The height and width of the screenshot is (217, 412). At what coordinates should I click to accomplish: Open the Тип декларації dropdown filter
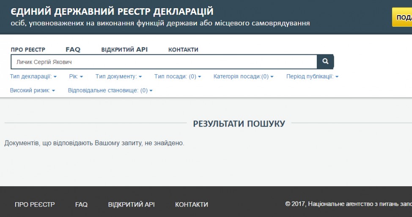[33, 76]
